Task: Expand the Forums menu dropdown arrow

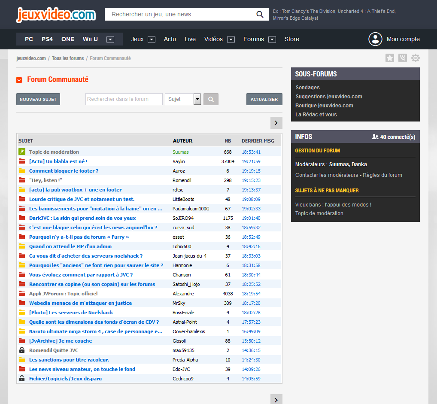Action: [x=272, y=39]
